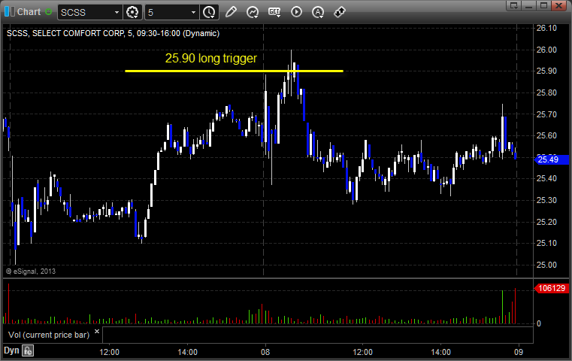
Task: Remove the Vol study with its X
Action: tap(97, 332)
